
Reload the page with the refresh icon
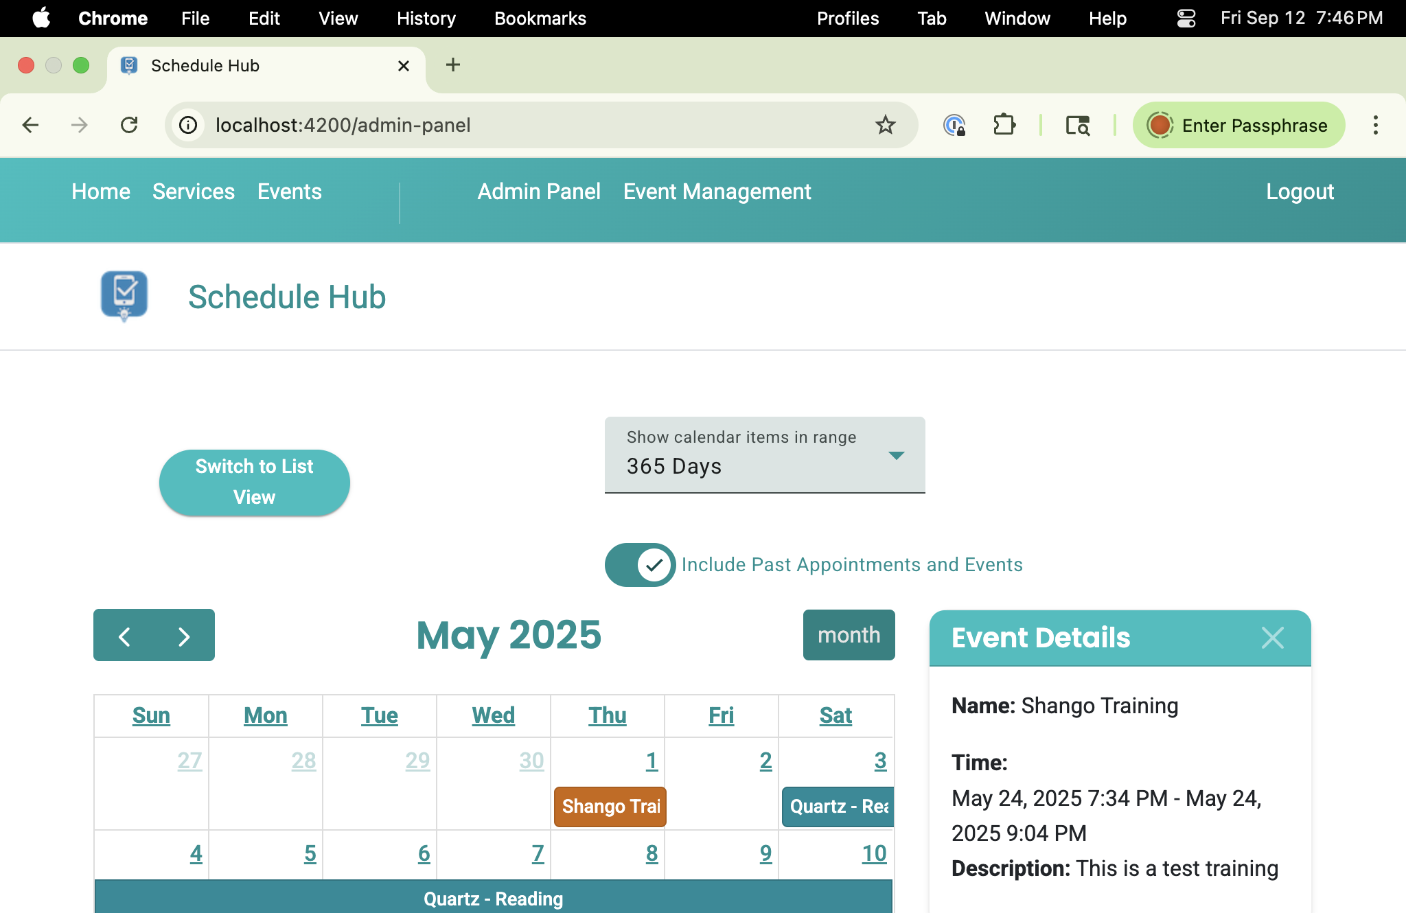[129, 125]
